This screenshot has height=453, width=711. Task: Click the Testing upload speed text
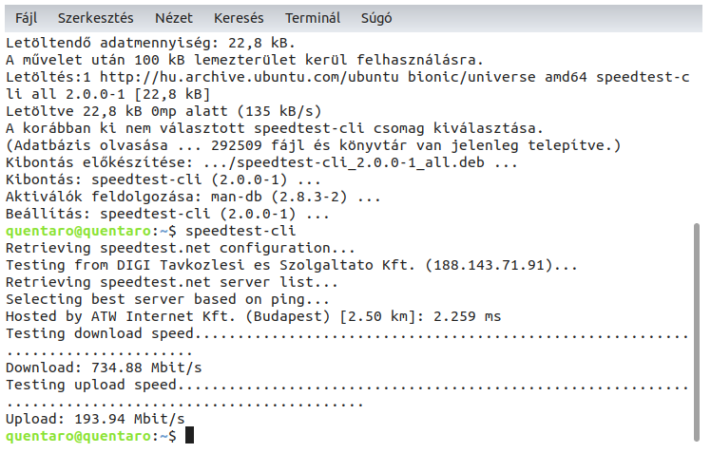coord(91,384)
